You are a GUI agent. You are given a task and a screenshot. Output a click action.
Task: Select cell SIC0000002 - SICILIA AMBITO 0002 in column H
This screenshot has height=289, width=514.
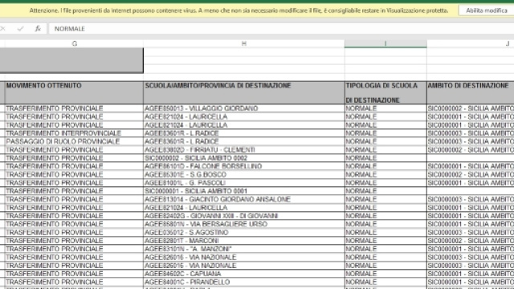[x=244, y=158]
